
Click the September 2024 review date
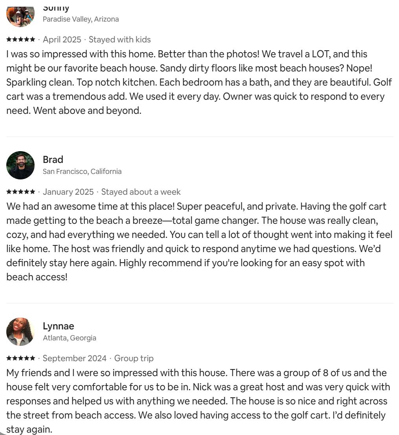point(74,358)
